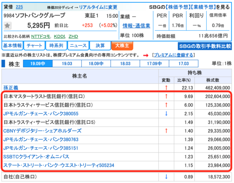Click down arrow in 自社(自己株口) row
The height and width of the screenshot is (183, 234).
[166, 177]
